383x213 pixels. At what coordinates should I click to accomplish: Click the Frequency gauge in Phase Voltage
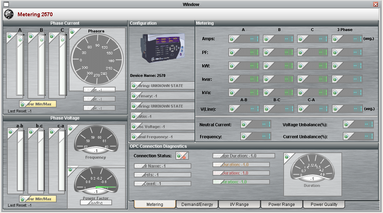95,140
